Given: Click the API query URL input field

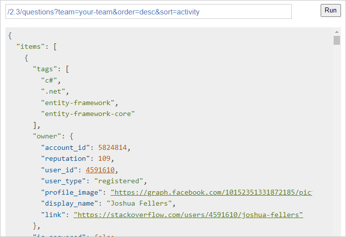Looking at the screenshot, I should pos(148,12).
